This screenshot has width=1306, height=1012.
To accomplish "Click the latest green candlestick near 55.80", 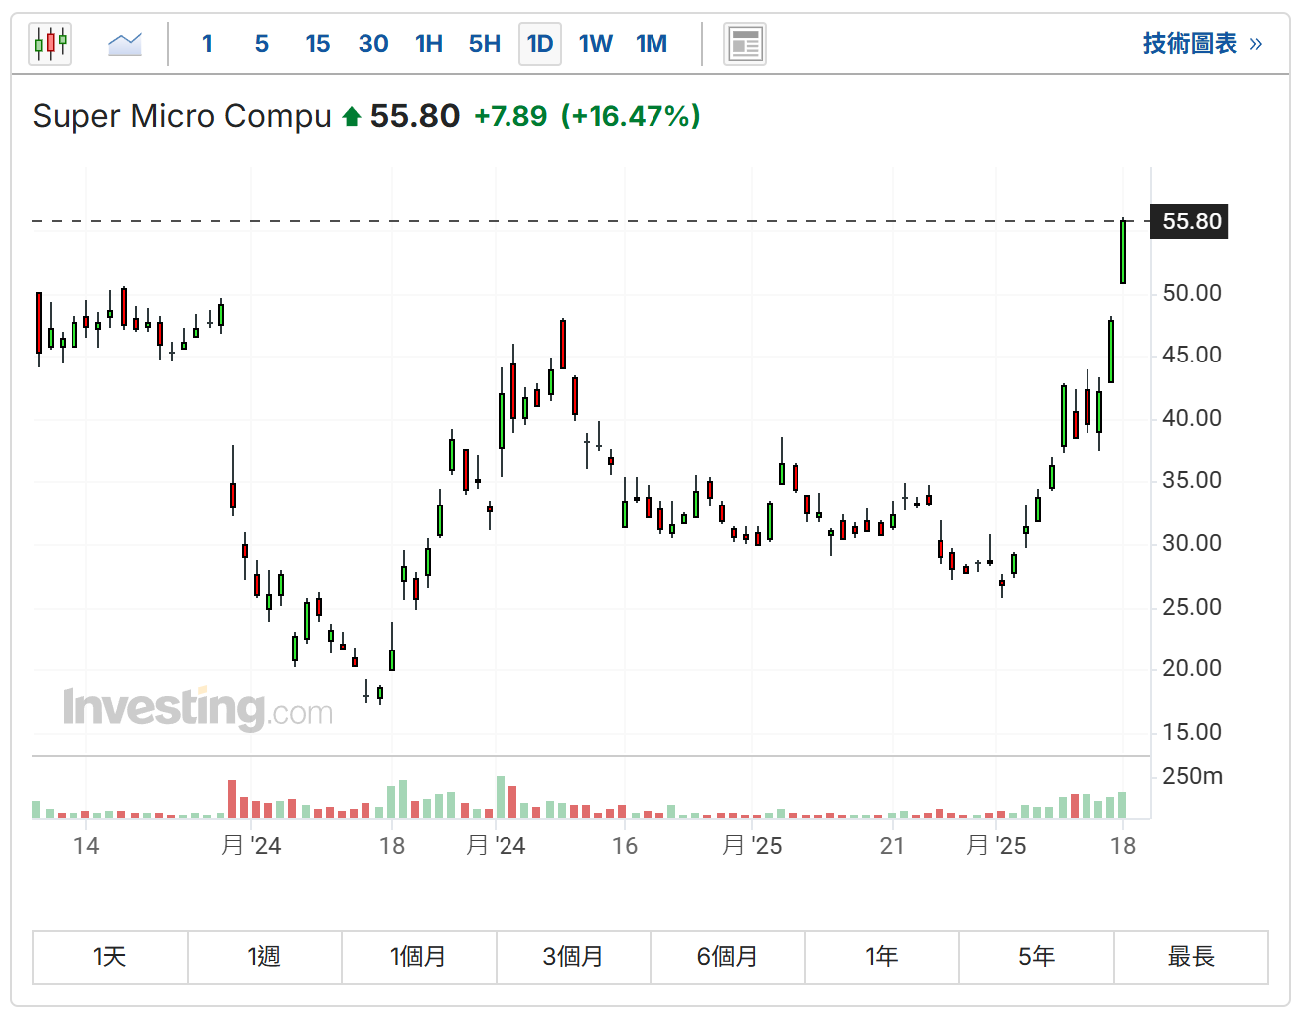I will point(1123,252).
